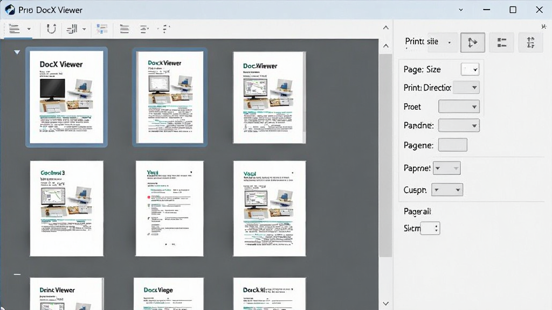
Task: Click the list layout icon in print panel
Action: (x=502, y=43)
